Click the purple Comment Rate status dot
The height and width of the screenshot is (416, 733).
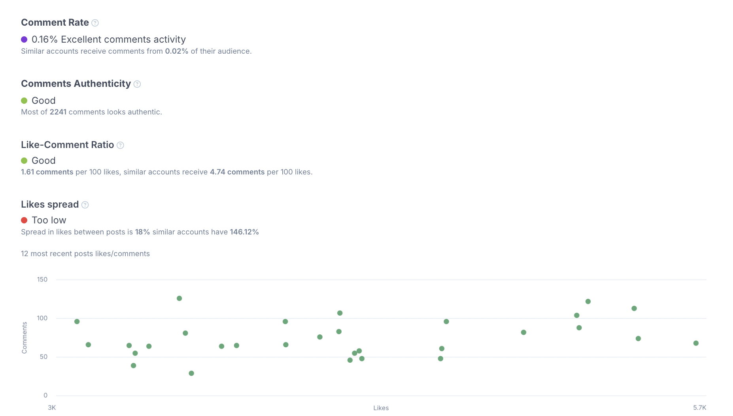[24, 39]
